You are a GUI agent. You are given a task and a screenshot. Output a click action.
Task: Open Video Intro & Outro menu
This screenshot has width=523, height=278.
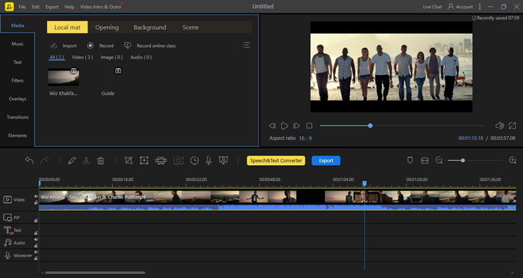coord(100,7)
